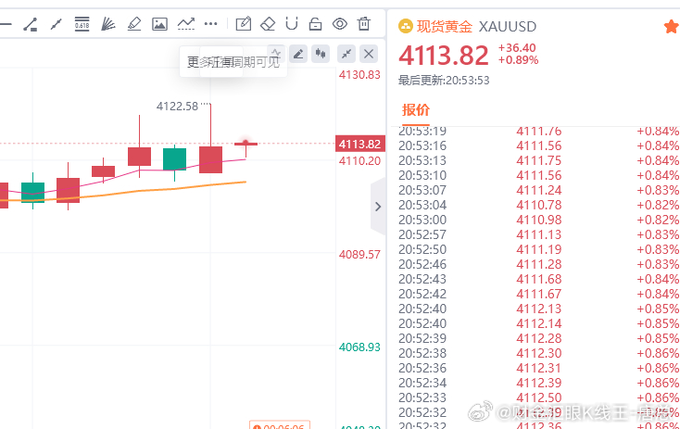Shrink the chart with the collapse arrows

(346, 54)
